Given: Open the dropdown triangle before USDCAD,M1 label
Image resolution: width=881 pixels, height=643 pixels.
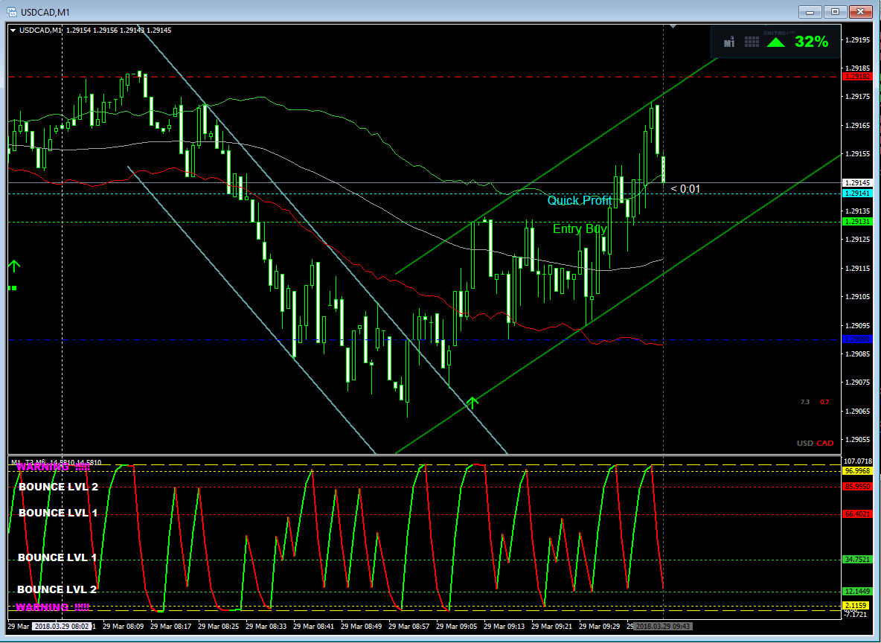Looking at the screenshot, I should coord(13,31).
